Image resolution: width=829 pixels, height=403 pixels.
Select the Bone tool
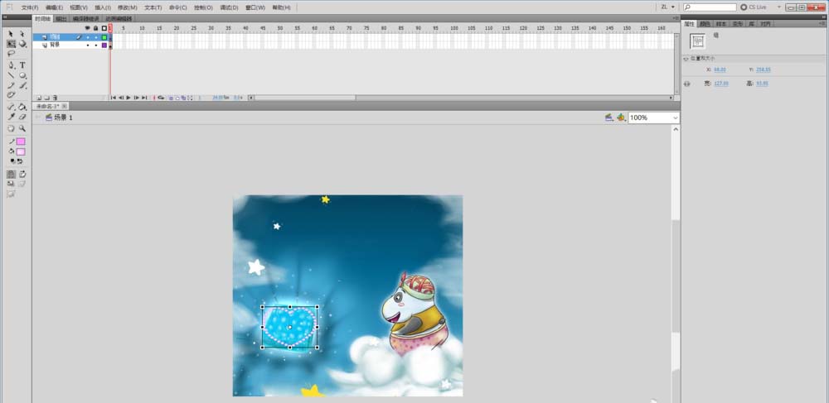point(11,107)
